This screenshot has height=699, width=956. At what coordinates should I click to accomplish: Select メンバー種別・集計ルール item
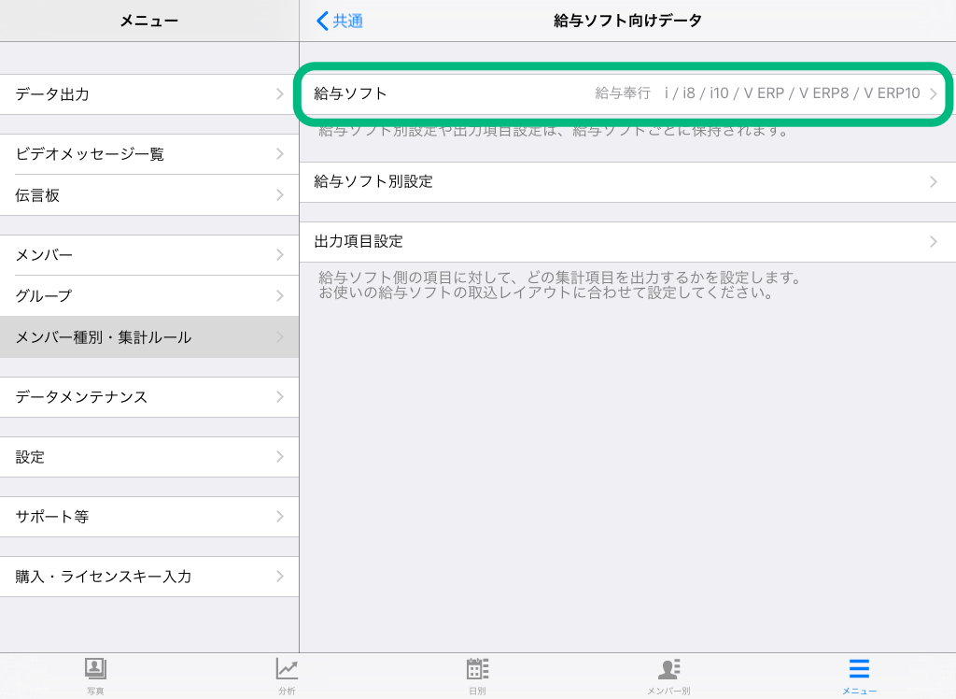point(149,337)
